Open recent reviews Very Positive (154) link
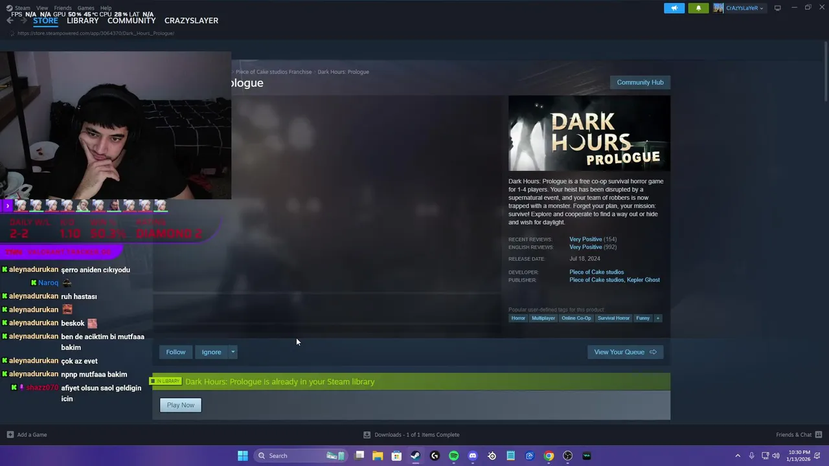 click(593, 239)
